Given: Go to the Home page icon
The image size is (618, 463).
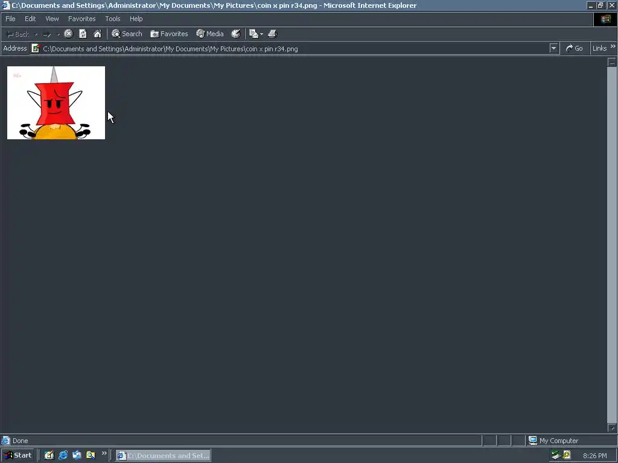Looking at the screenshot, I should tap(97, 34).
